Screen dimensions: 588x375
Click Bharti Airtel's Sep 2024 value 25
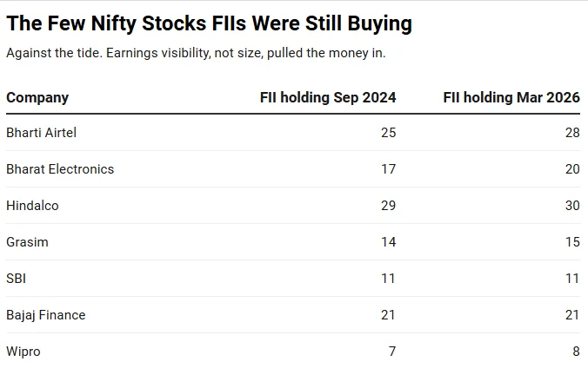(x=389, y=133)
